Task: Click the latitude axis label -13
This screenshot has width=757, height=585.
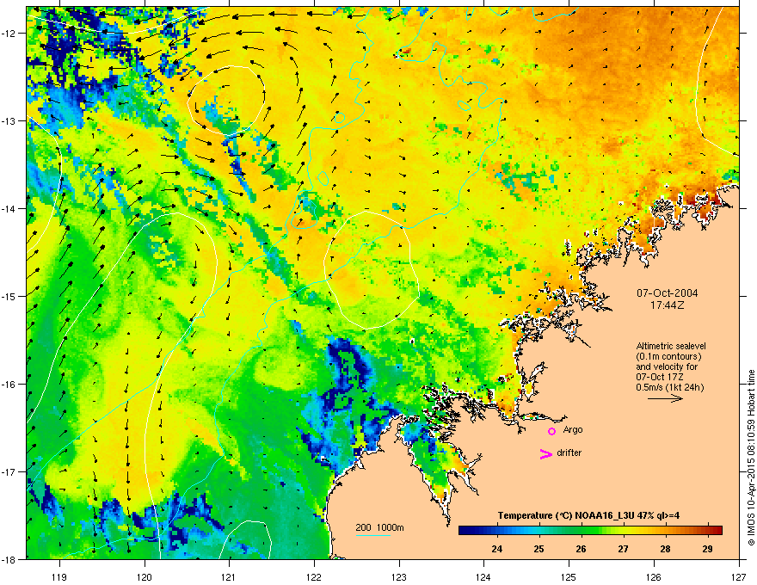Action: pos(9,120)
